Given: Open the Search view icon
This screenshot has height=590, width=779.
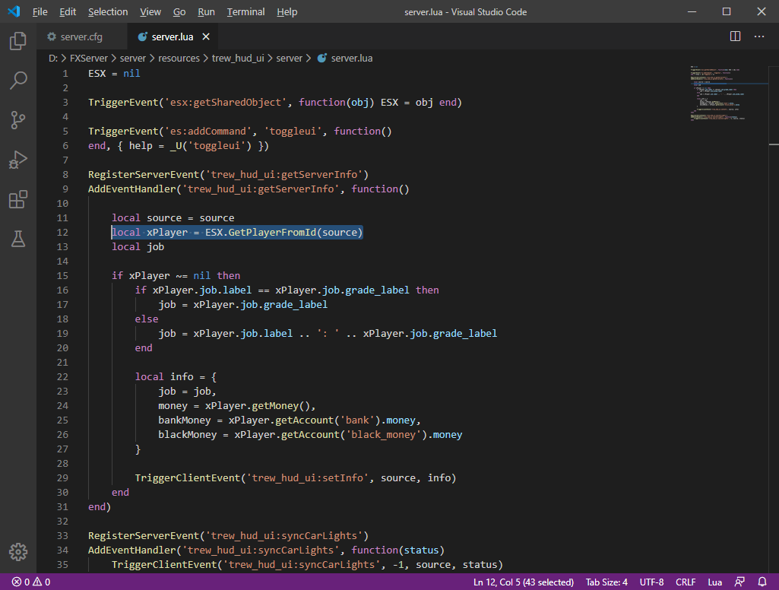Looking at the screenshot, I should coord(18,81).
